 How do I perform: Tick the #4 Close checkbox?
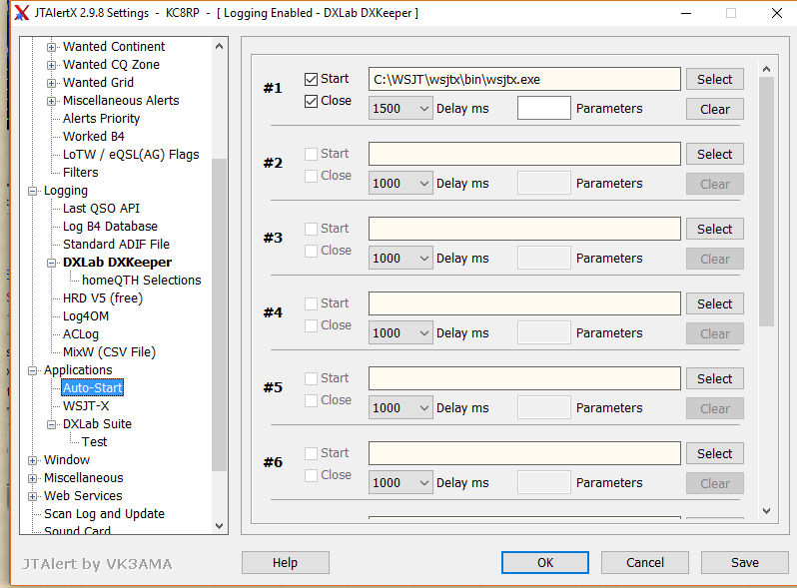pyautogui.click(x=311, y=325)
